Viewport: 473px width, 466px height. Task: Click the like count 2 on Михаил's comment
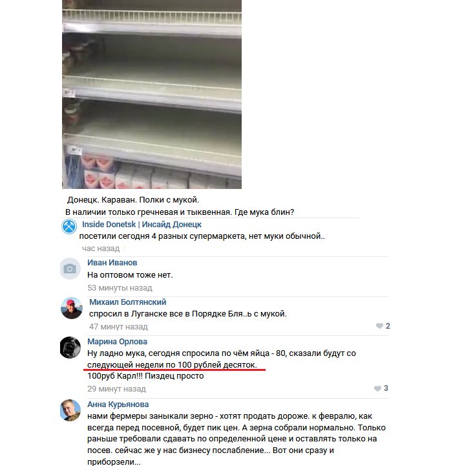click(388, 326)
